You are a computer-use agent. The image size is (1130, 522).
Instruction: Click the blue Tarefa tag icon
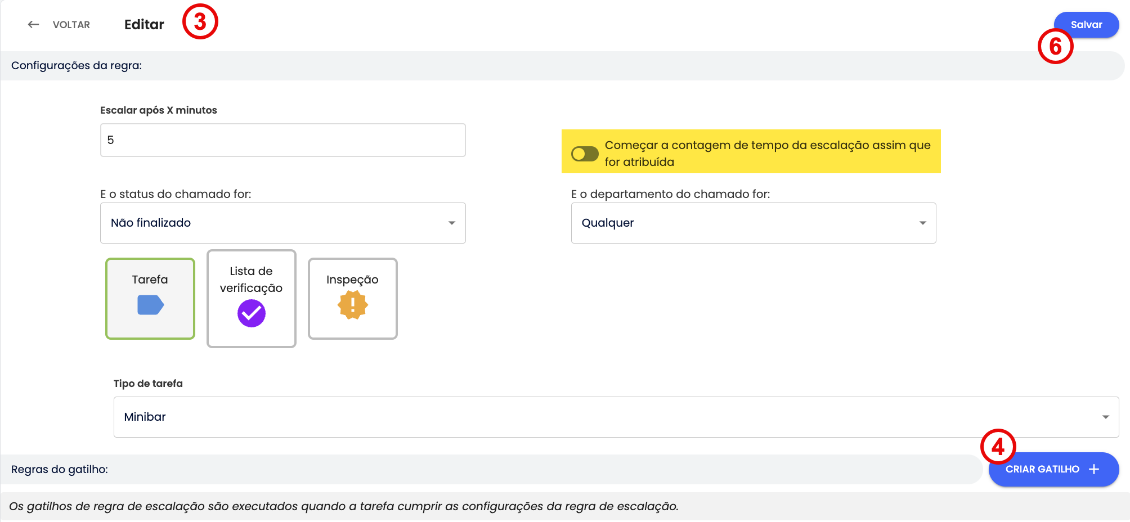[150, 305]
